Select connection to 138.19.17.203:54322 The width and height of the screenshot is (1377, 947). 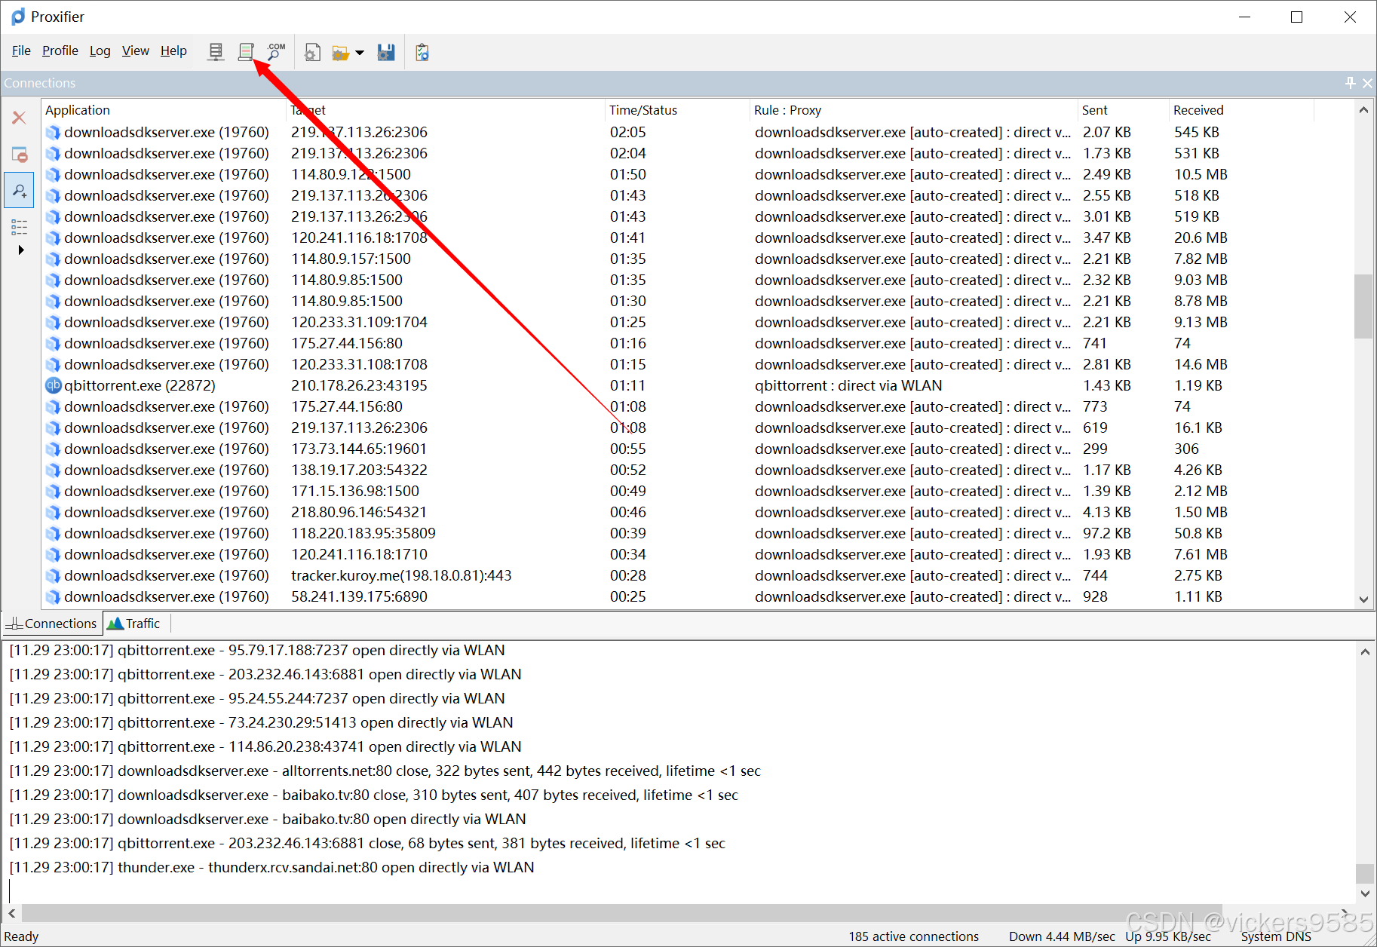tap(698, 470)
